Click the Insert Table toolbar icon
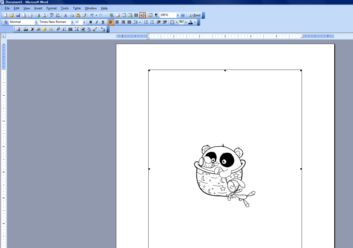The height and width of the screenshot is (248, 353). coord(124,15)
